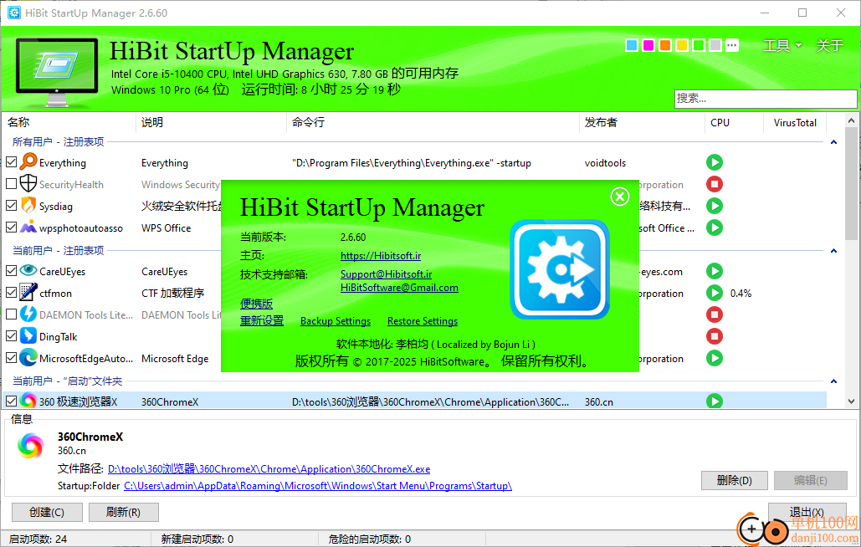Click the Sysdiag orange shield icon
Screen dimensions: 861x547
[x=28, y=206]
